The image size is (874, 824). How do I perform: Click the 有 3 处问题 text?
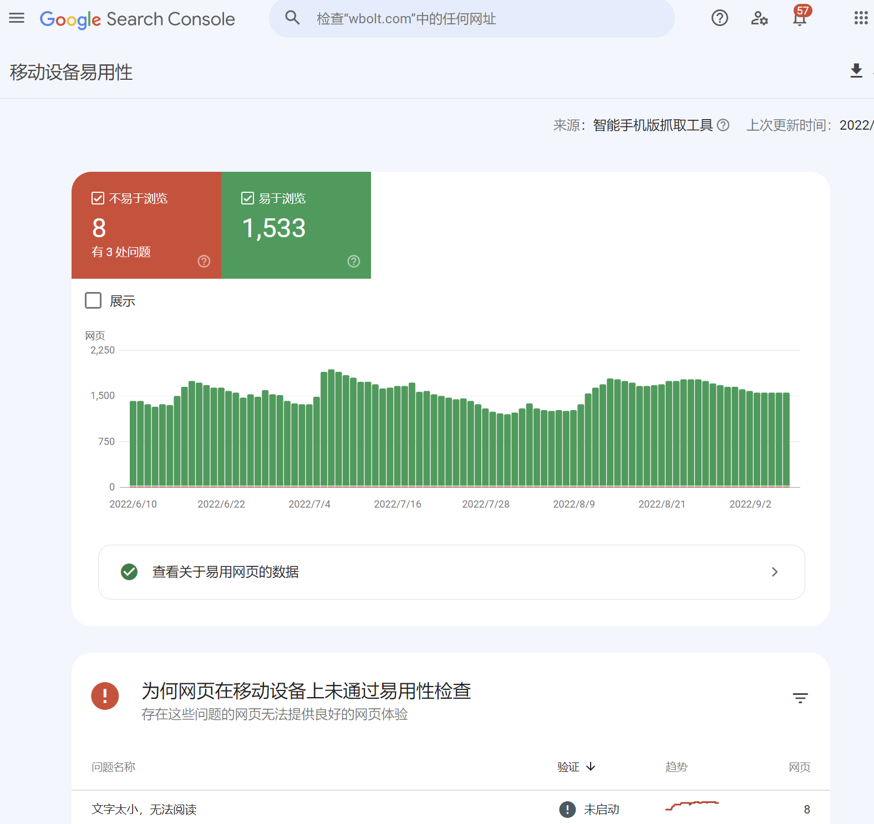[121, 252]
